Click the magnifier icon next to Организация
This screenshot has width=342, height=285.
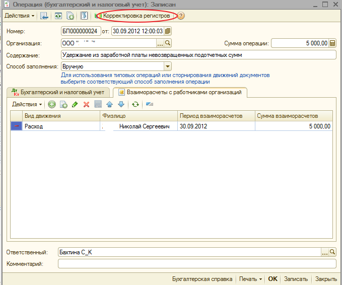(x=168, y=43)
